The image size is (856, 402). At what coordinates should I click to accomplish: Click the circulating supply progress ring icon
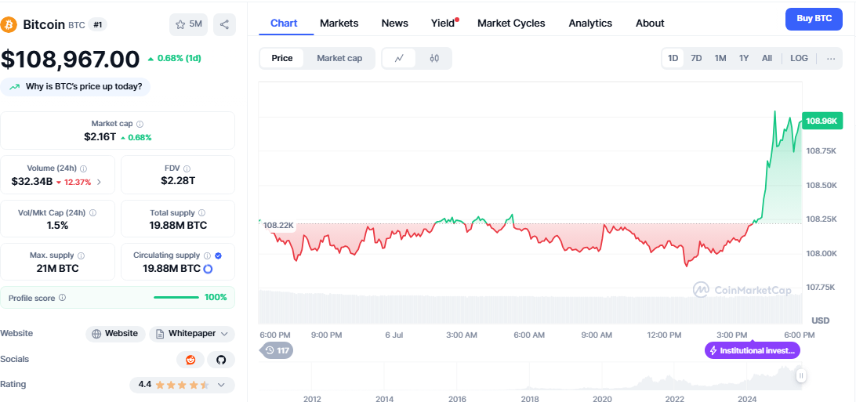pos(208,269)
